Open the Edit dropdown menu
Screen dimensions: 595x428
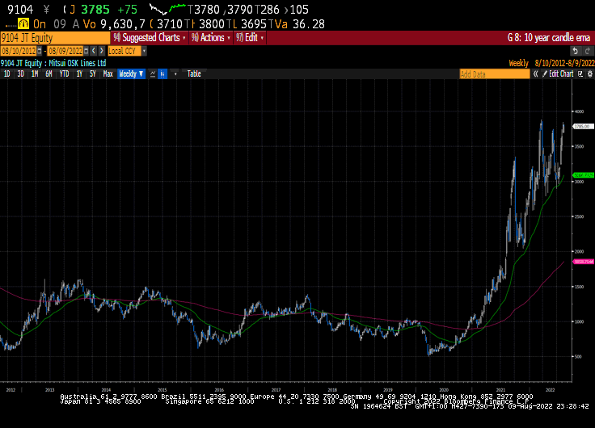tap(250, 38)
